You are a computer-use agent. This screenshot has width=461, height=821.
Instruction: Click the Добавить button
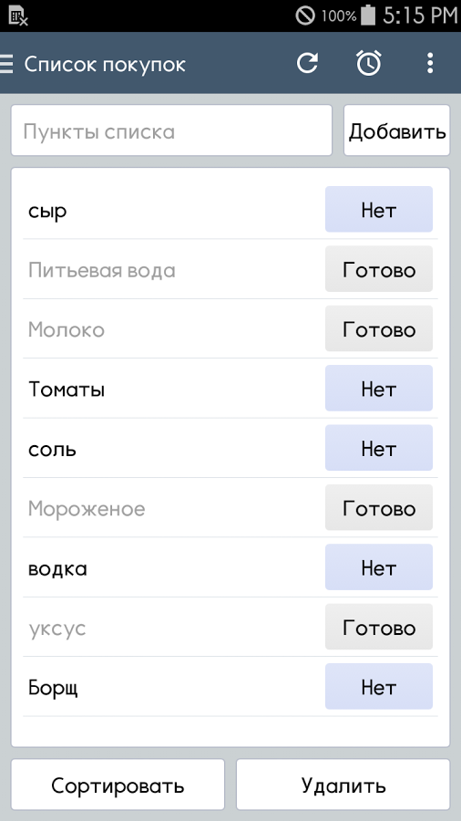[396, 130]
